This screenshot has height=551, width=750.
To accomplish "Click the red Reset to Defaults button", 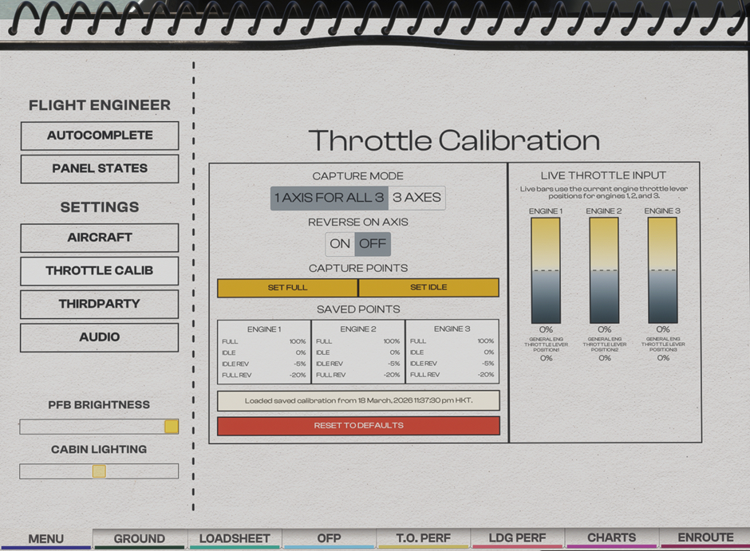I will click(x=358, y=426).
